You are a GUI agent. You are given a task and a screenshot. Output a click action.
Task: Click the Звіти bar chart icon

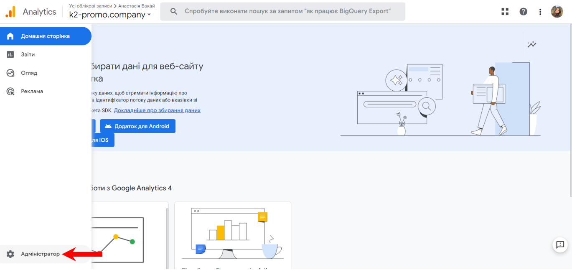pyautogui.click(x=10, y=54)
